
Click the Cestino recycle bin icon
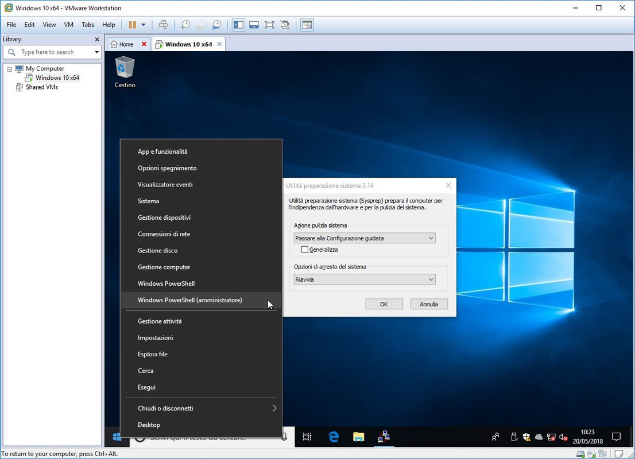pos(125,72)
